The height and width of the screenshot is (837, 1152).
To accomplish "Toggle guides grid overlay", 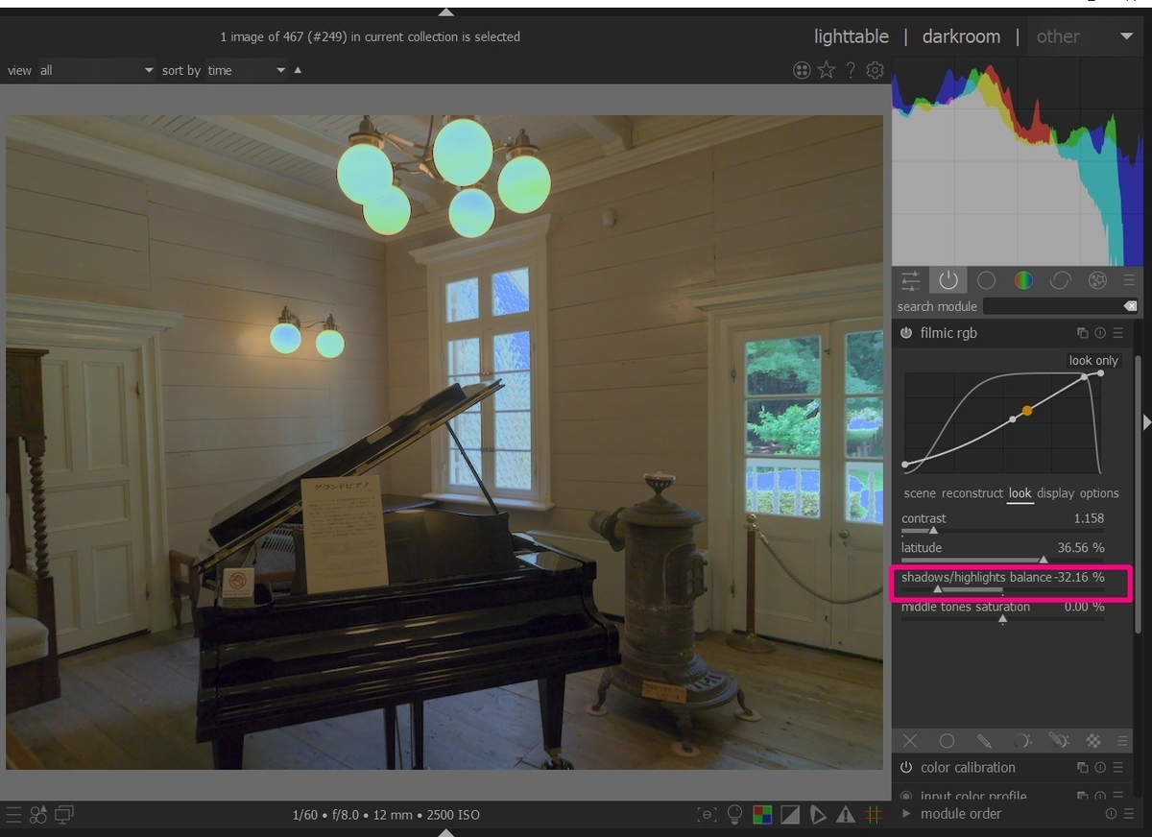I will click(874, 815).
